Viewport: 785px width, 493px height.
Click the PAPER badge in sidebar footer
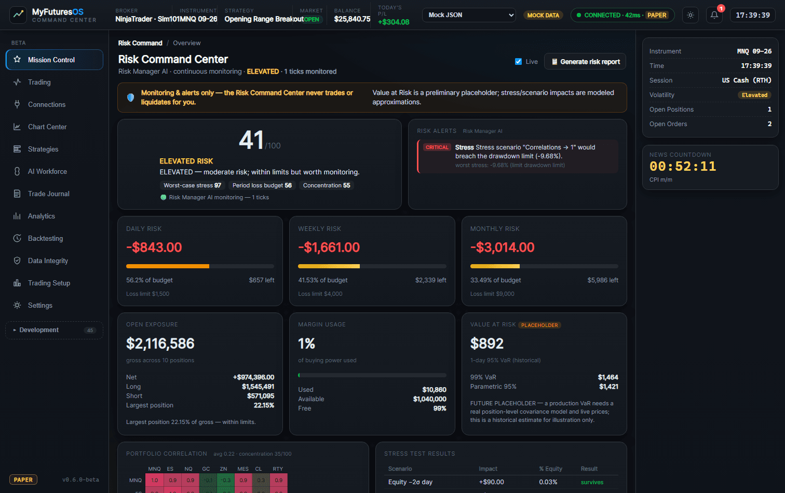click(x=23, y=480)
